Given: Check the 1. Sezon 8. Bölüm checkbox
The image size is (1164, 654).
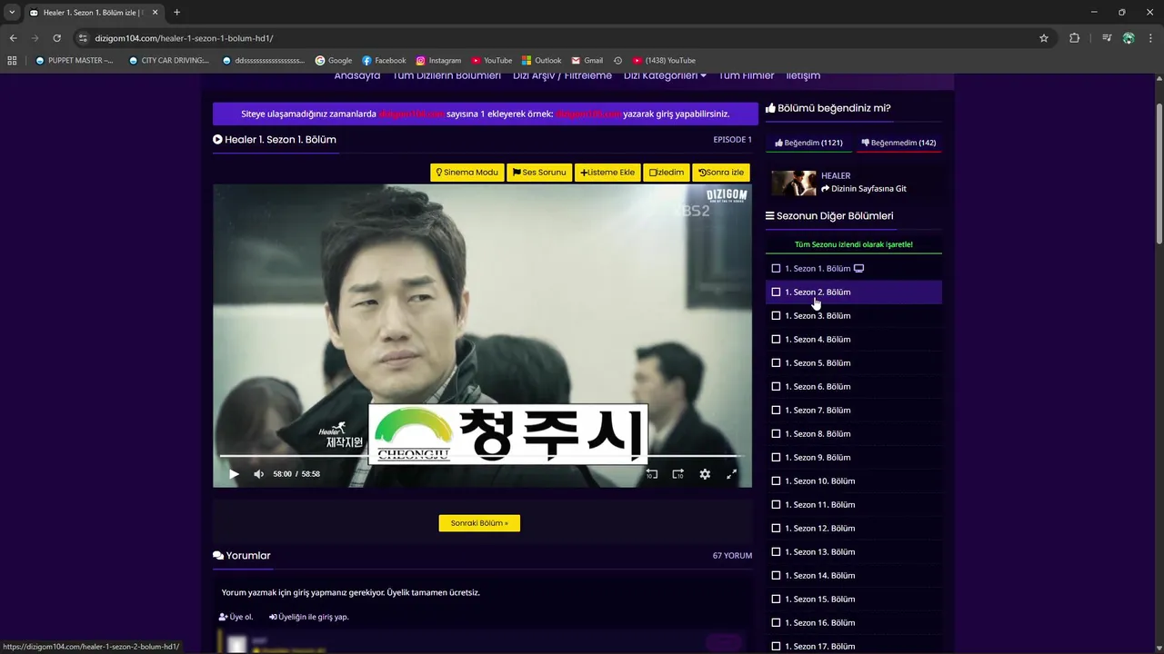Looking at the screenshot, I should pos(776,434).
